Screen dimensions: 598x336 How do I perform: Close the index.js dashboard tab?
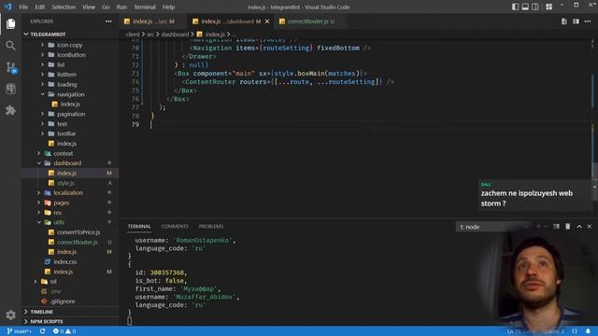click(x=267, y=21)
